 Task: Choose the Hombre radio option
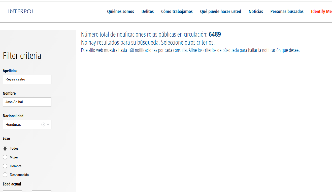pos(5,166)
